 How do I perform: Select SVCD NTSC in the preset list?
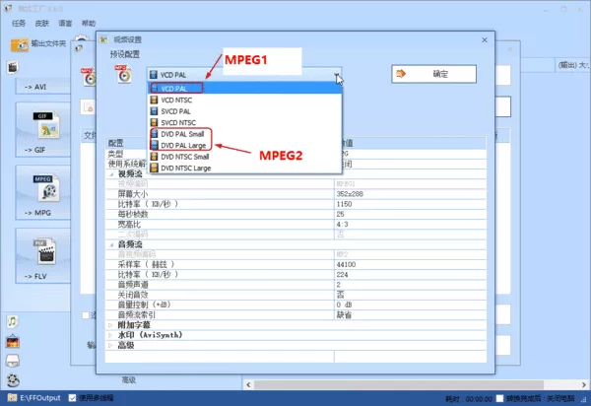point(245,122)
